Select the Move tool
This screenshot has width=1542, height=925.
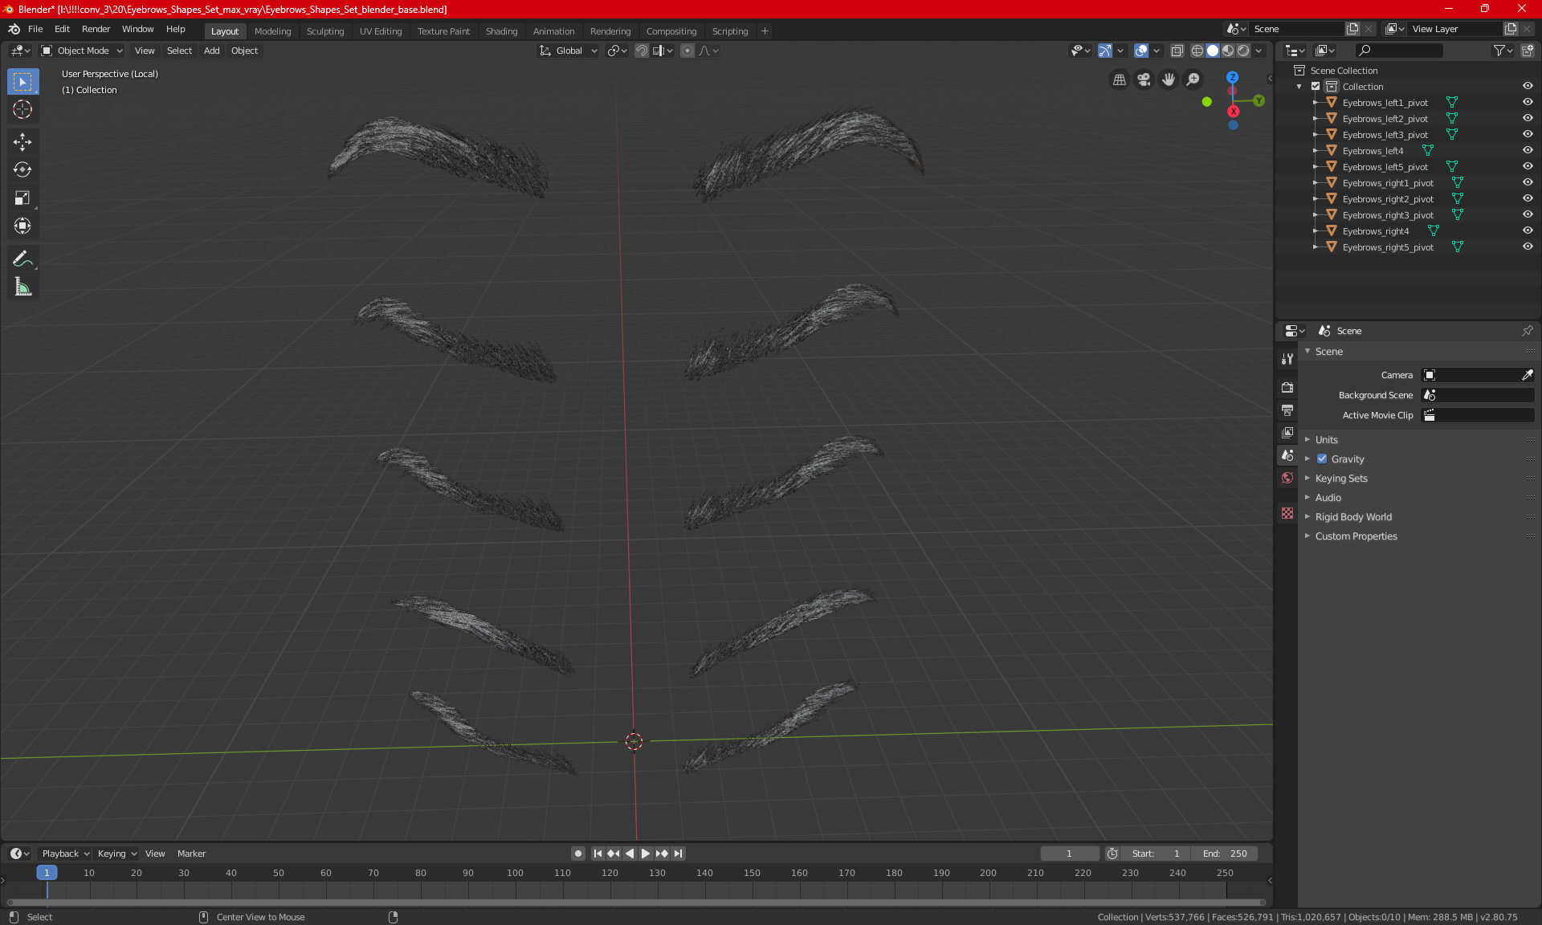tap(22, 142)
